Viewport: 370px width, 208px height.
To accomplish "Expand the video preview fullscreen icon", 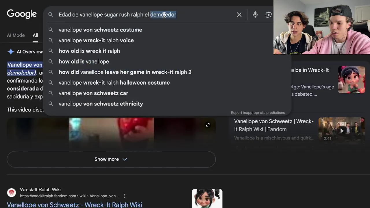I will tap(208, 125).
